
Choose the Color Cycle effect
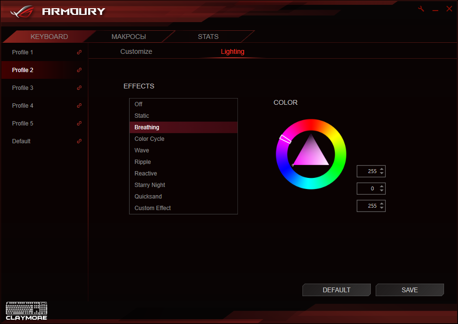coord(183,139)
